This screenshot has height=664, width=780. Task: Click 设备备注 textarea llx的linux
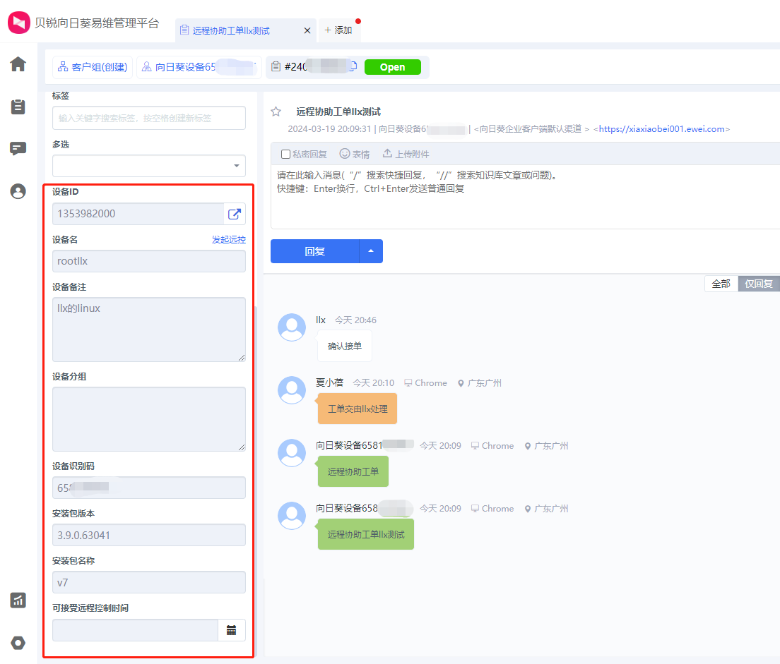pos(149,330)
